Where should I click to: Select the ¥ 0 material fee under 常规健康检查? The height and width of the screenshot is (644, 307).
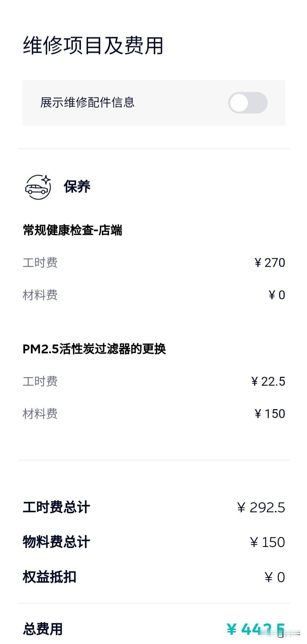(x=277, y=295)
